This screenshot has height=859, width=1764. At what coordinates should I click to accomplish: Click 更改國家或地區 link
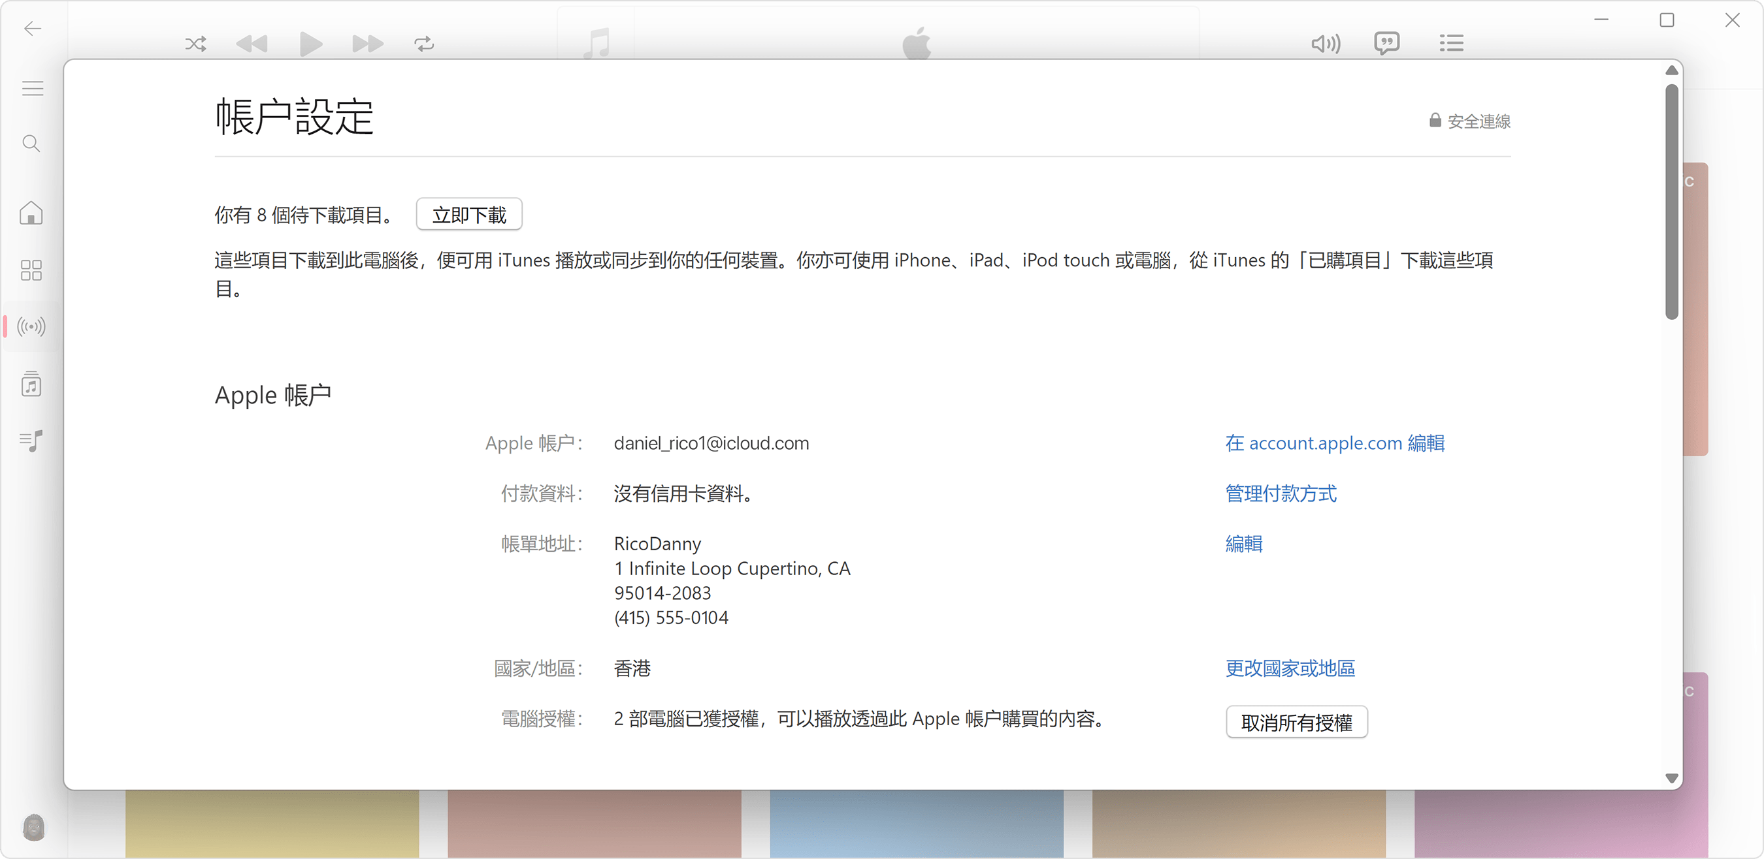tap(1290, 669)
